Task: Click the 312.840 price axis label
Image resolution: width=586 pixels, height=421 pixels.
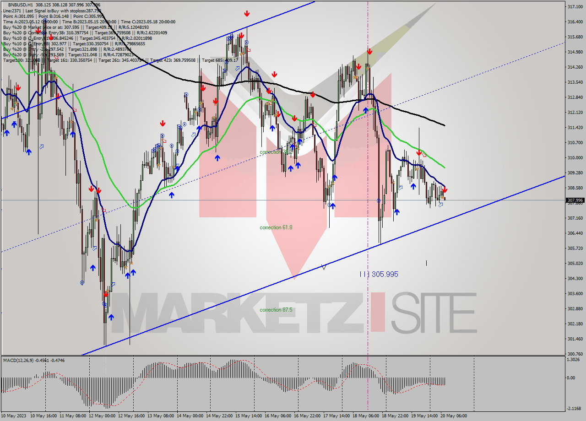Action: 575,97
